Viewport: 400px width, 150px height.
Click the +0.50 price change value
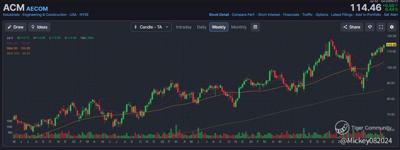[x=388, y=5]
